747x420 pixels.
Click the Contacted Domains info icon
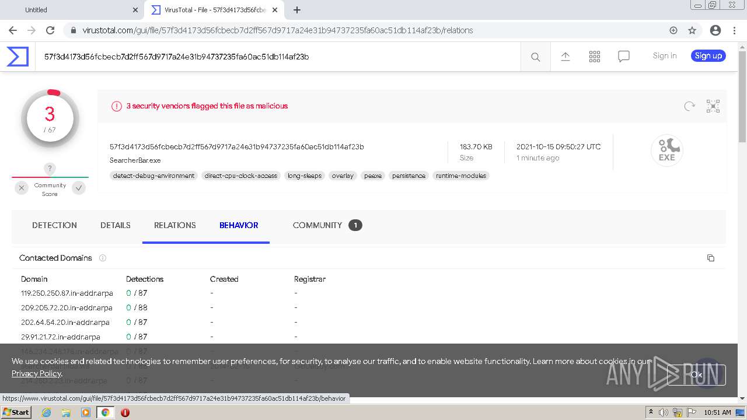(x=103, y=258)
